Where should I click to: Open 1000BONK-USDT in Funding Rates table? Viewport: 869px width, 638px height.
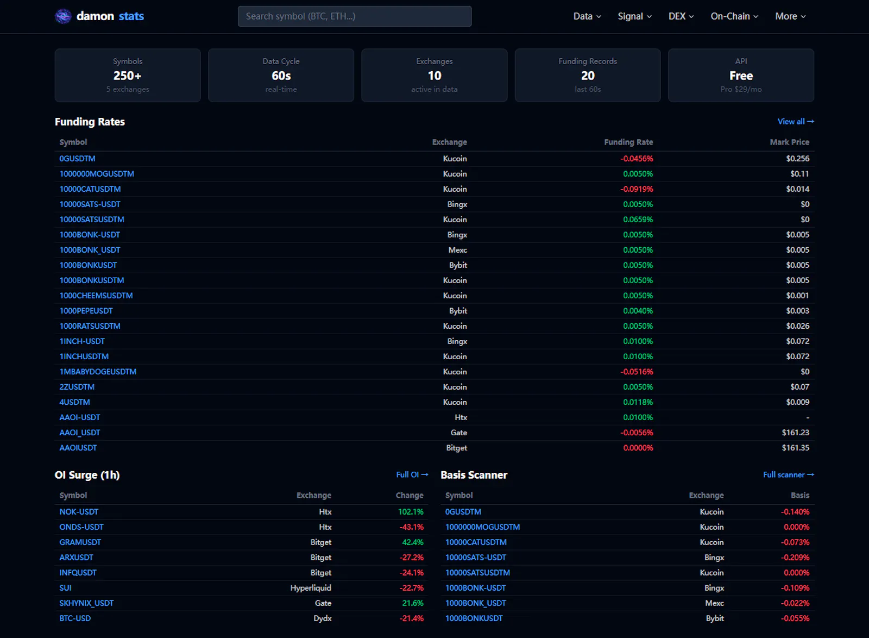tap(90, 235)
